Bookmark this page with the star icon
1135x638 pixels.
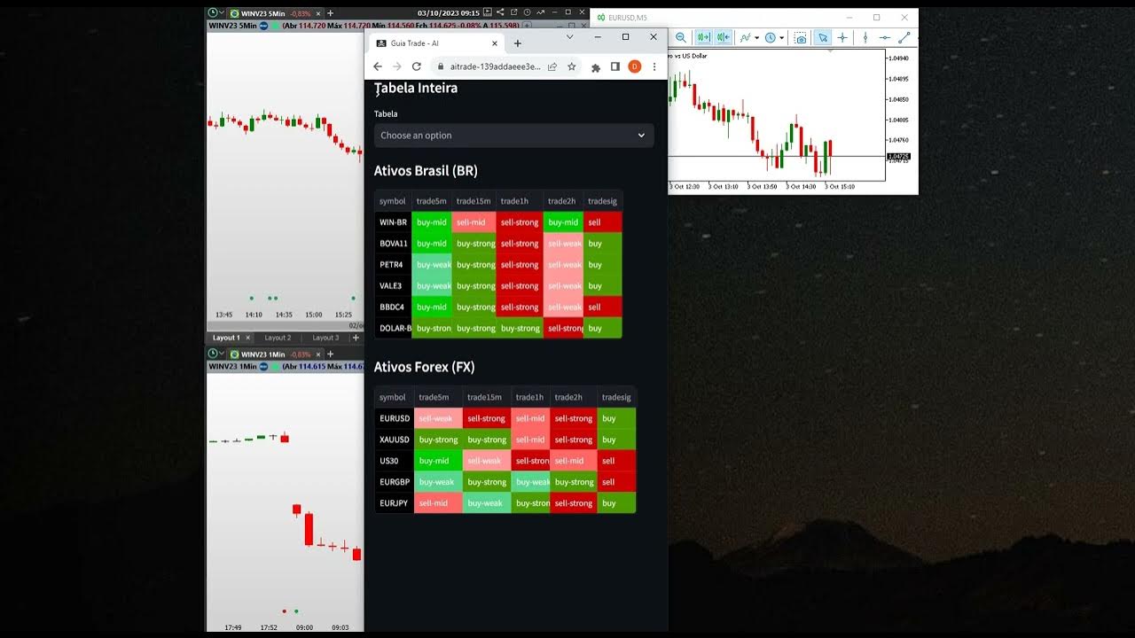coord(572,66)
